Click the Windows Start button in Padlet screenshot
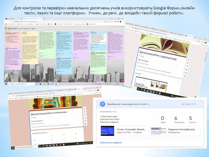The width and height of the screenshot is (209, 157). [6, 84]
